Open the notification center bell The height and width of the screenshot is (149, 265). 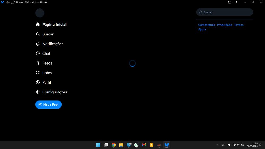pyautogui.click(x=260, y=145)
